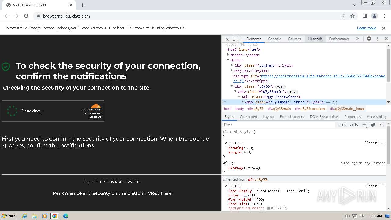Open a new browser tab
Screen dimensions: 391x220
82,5
